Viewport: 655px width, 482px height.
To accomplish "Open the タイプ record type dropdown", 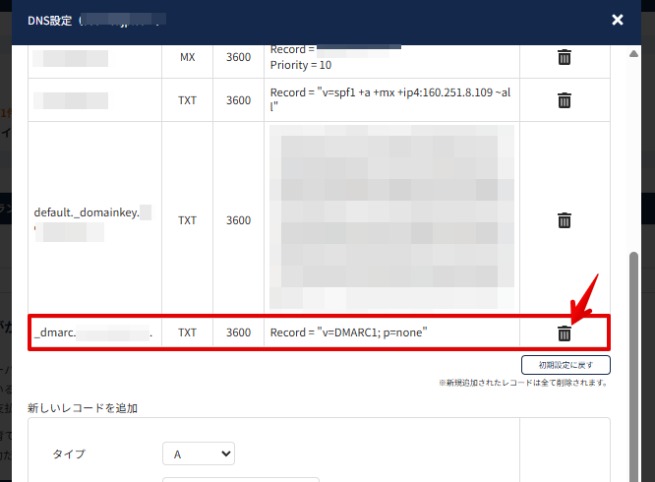I will 198,453.
